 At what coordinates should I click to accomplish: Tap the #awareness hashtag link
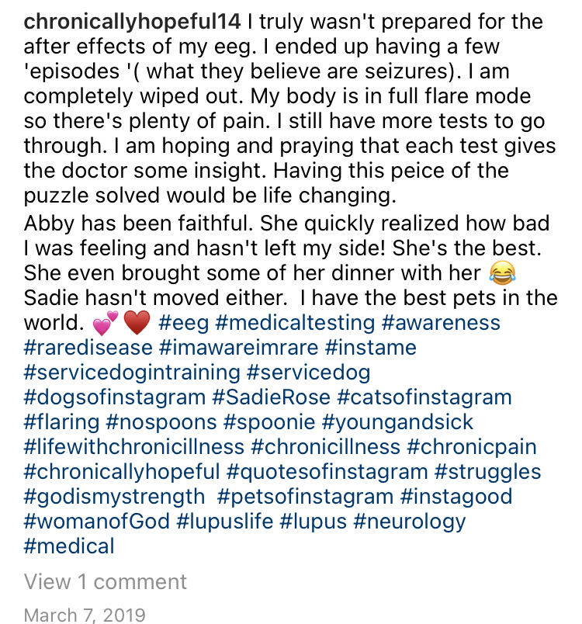point(441,323)
